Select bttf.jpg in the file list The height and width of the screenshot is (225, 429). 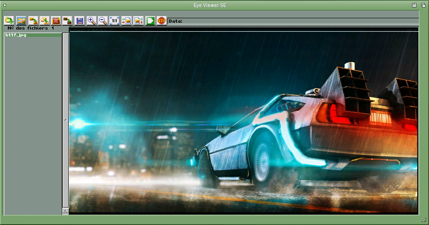click(x=33, y=35)
